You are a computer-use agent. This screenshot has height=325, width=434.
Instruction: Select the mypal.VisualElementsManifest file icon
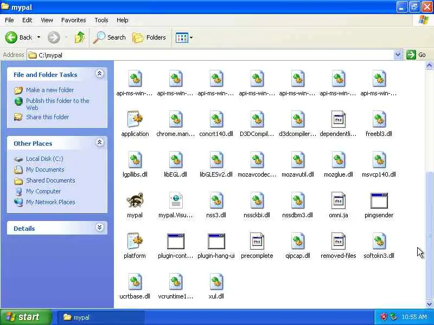click(175, 200)
